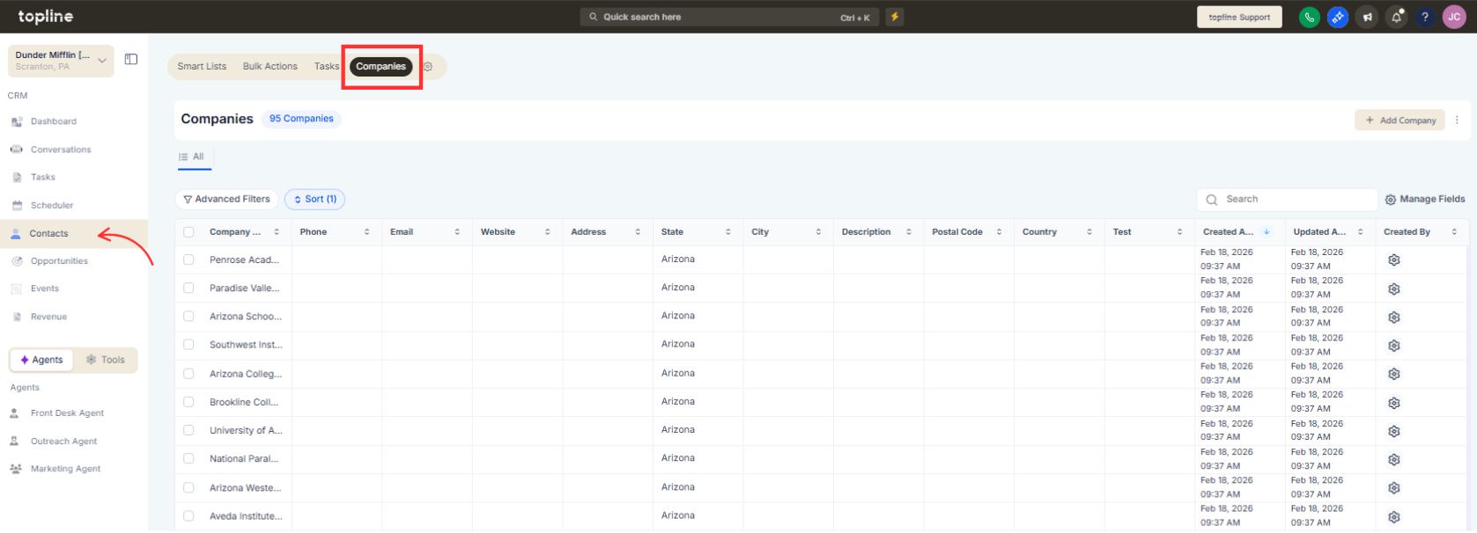
Task: Click the gear icon in Brookline Coll... row
Action: click(1394, 403)
